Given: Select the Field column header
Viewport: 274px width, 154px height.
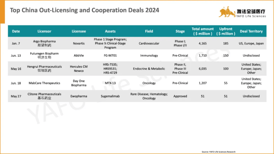Looking at the screenshot, I should [149, 31].
